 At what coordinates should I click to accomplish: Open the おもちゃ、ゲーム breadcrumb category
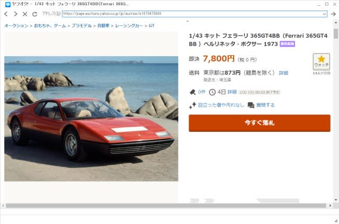pos(50,26)
